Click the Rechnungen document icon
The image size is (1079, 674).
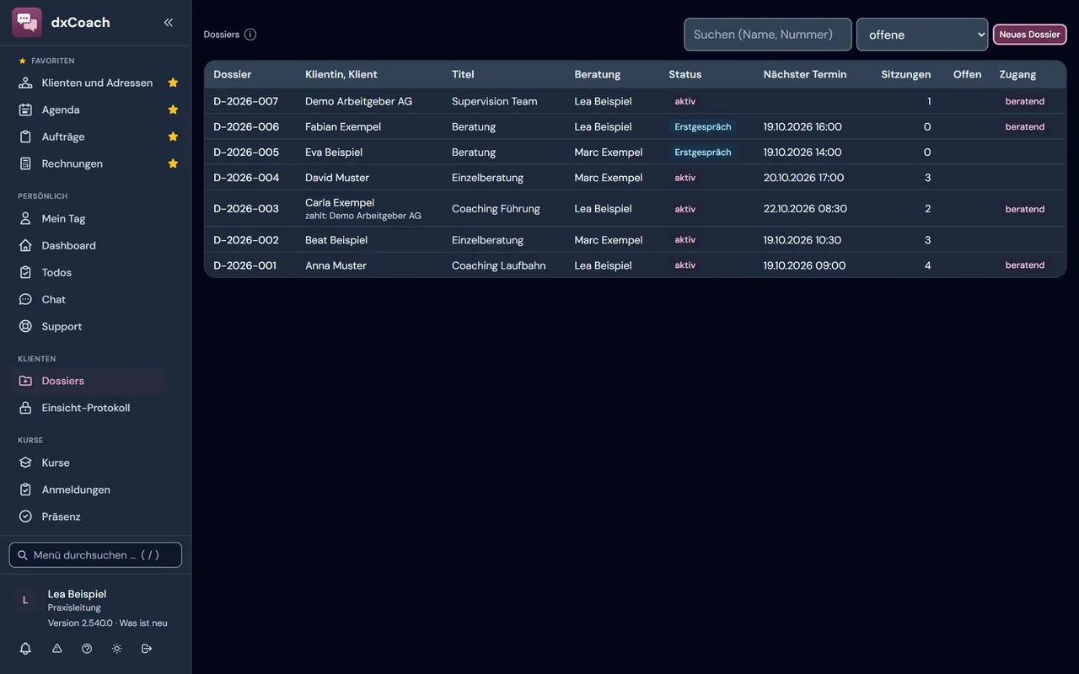(25, 163)
